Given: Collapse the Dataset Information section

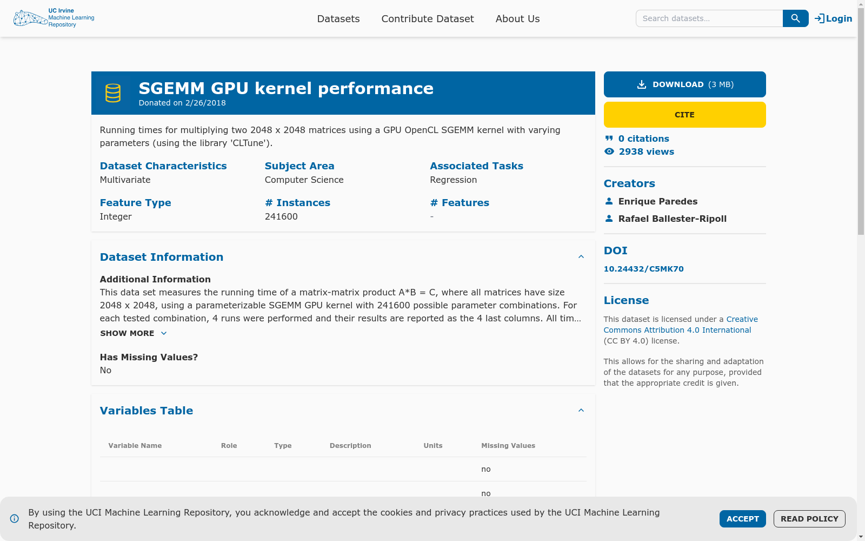Looking at the screenshot, I should coord(581,256).
